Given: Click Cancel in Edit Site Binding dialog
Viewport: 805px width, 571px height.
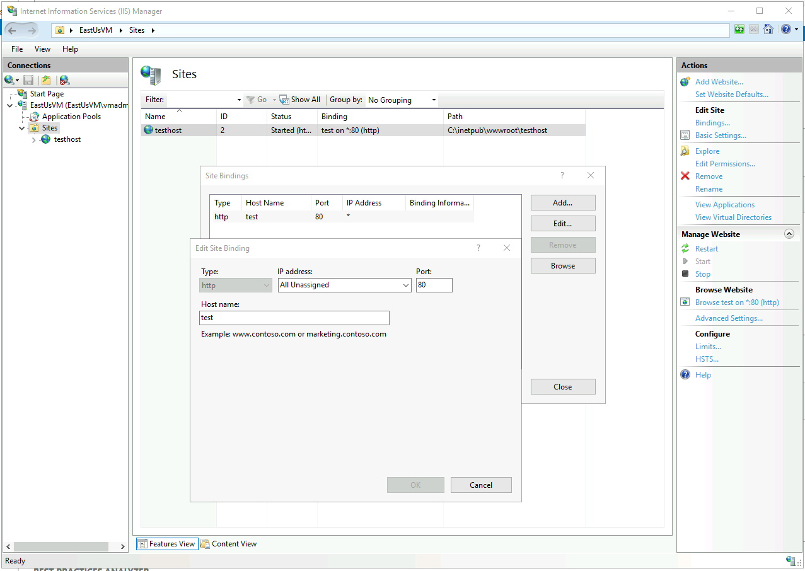Looking at the screenshot, I should click(x=481, y=485).
